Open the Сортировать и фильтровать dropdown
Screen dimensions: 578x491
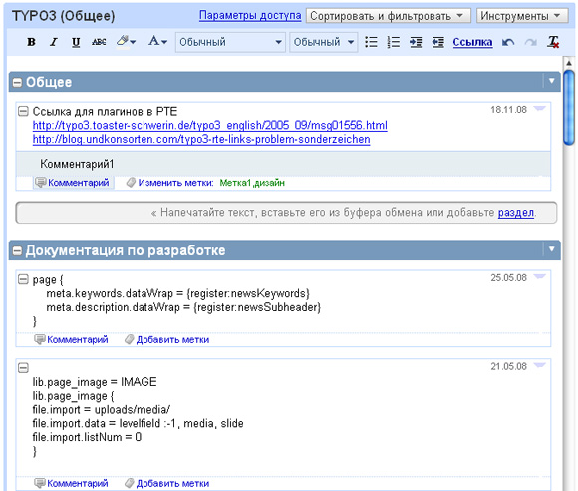click(x=389, y=16)
